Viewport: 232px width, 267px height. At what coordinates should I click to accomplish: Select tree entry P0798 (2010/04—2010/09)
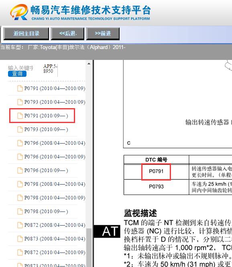55,198
